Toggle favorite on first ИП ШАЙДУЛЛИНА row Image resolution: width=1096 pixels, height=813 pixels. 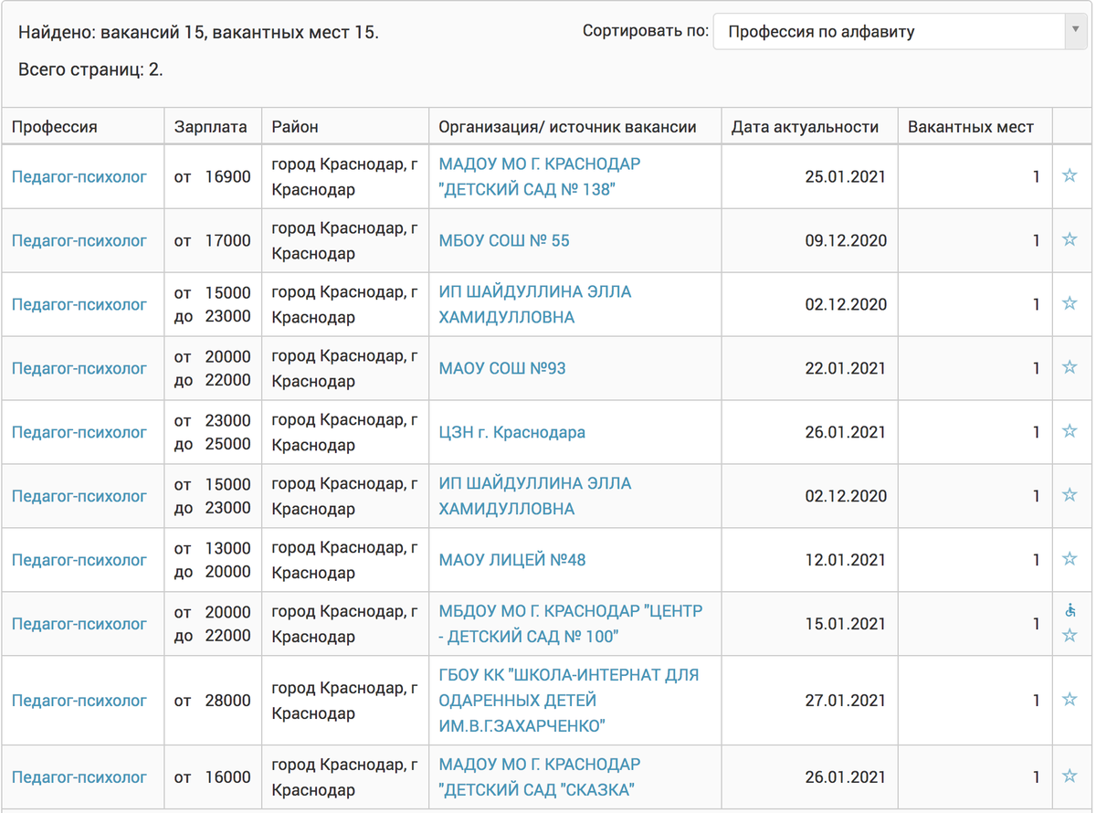coord(1071,304)
